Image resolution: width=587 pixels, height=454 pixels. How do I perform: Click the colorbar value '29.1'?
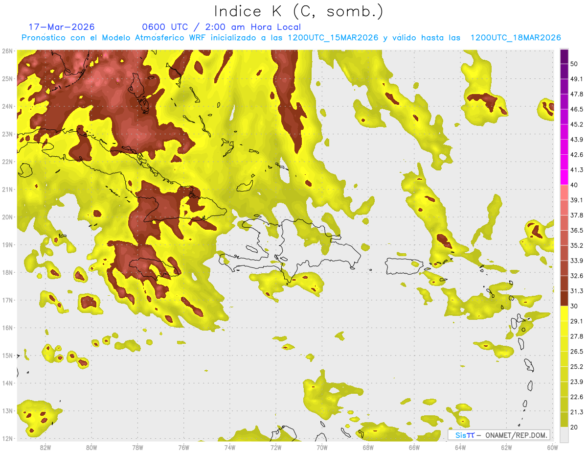pyautogui.click(x=576, y=321)
